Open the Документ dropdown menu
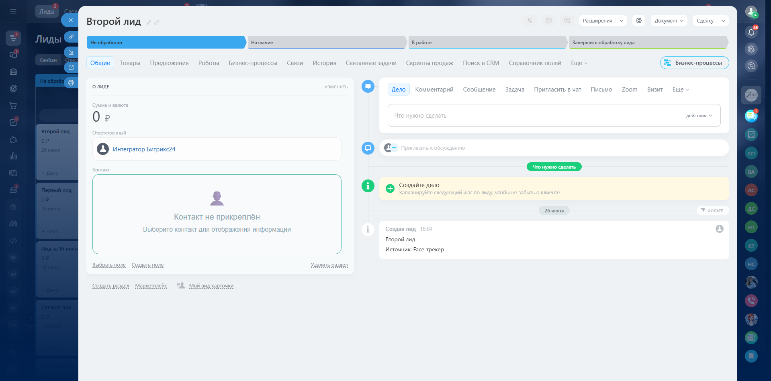Image resolution: width=771 pixels, height=381 pixels. (669, 20)
